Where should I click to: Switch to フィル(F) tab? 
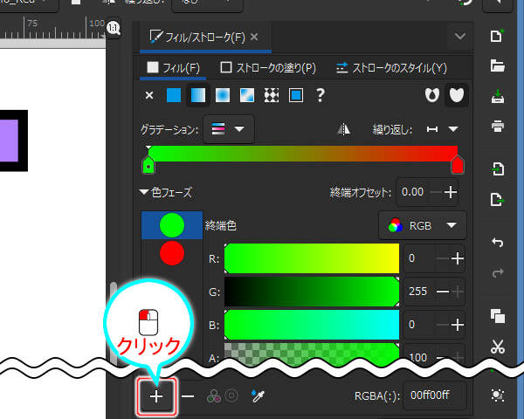click(x=174, y=68)
